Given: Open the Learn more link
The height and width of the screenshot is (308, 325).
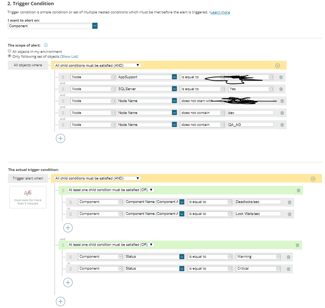Looking at the screenshot, I should (x=220, y=12).
